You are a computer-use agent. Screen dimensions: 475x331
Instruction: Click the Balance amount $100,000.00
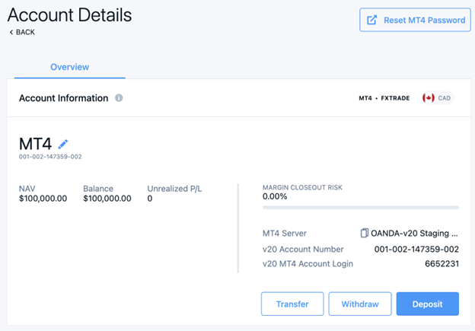107,199
